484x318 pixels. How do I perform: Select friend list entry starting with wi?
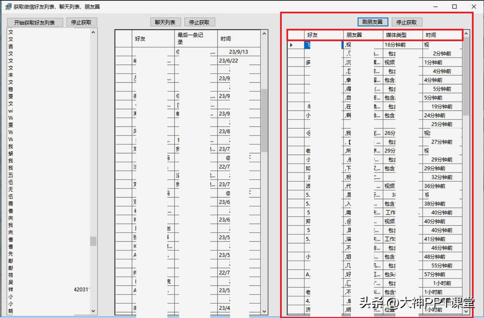48,111
